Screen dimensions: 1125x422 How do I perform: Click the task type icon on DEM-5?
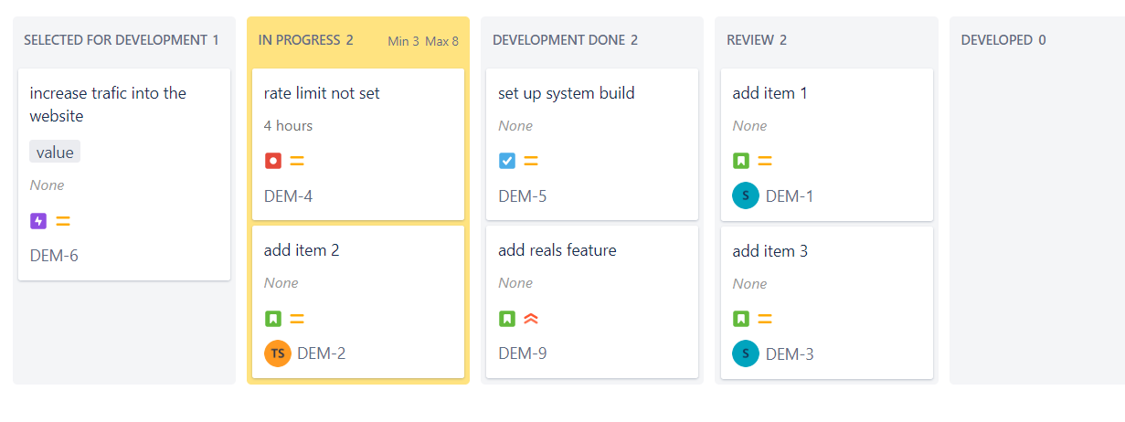coord(506,161)
